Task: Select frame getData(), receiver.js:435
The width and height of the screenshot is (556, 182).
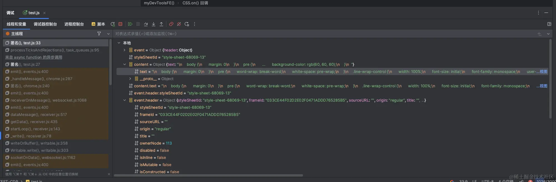Action: pyautogui.click(x=56, y=122)
